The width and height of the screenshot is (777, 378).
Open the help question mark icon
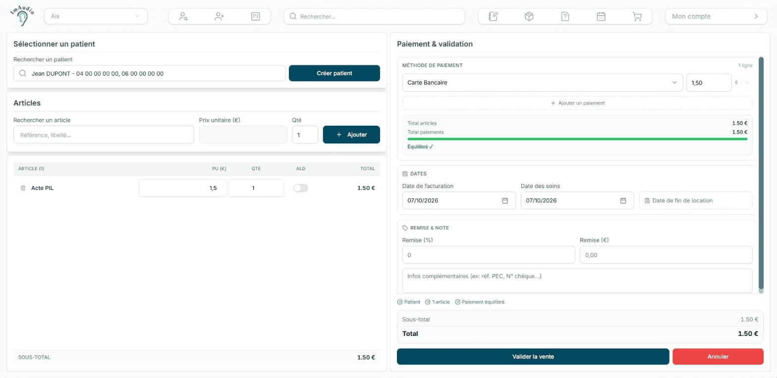pos(565,16)
